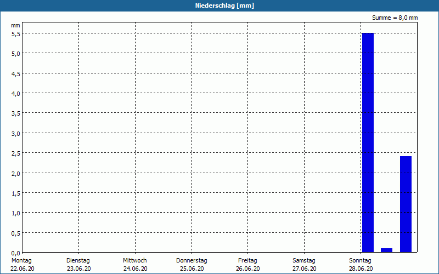This screenshot has height=274, width=439.
Task: Click the '1,0' y-axis value
Action: point(16,213)
